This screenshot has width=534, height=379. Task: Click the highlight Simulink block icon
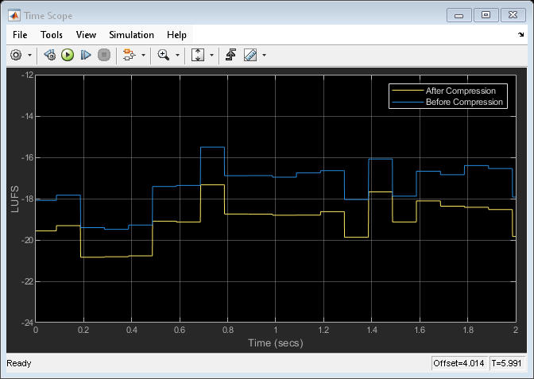pyautogui.click(x=129, y=55)
